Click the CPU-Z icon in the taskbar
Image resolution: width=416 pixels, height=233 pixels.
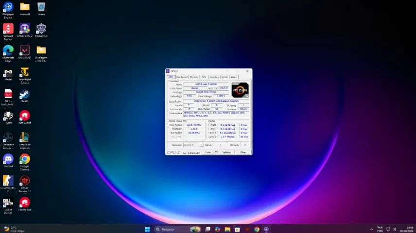266,229
